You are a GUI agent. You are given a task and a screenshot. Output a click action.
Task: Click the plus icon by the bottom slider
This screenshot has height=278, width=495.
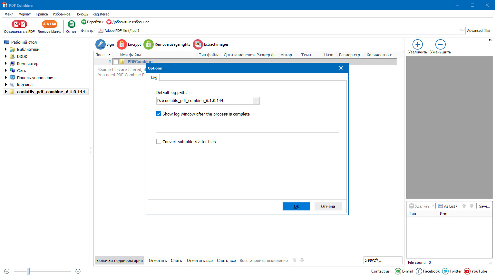78,271
